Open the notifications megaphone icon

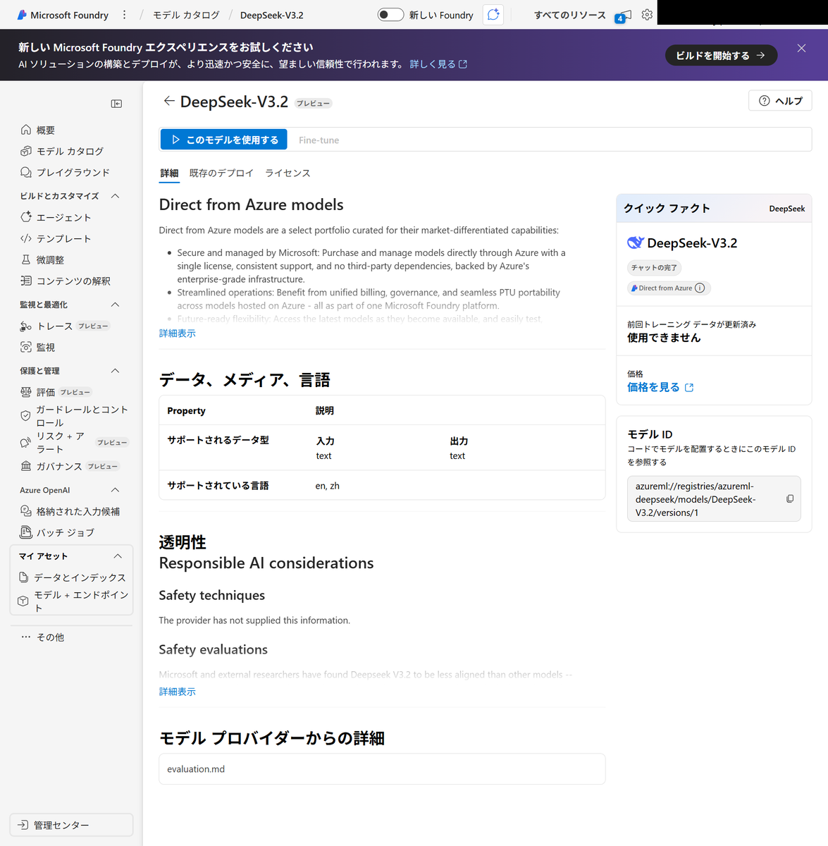(x=623, y=16)
